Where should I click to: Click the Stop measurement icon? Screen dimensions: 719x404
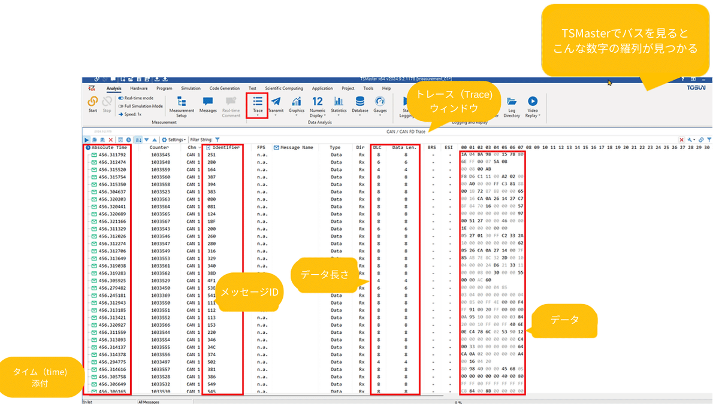pos(107,102)
